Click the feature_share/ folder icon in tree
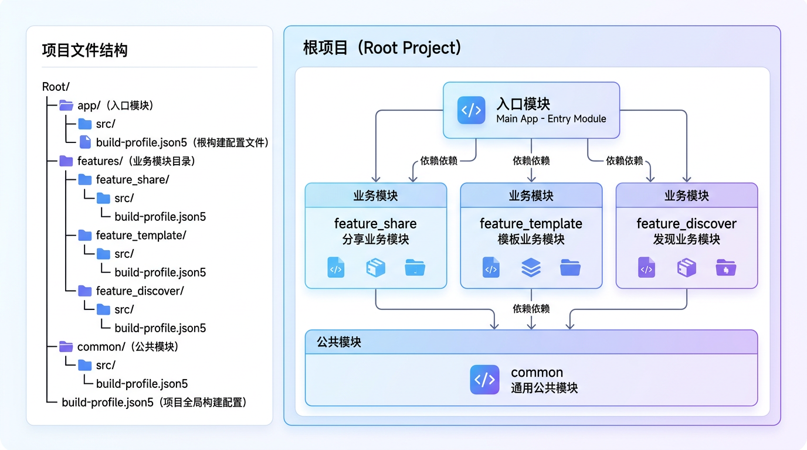The height and width of the screenshot is (450, 807). (85, 179)
